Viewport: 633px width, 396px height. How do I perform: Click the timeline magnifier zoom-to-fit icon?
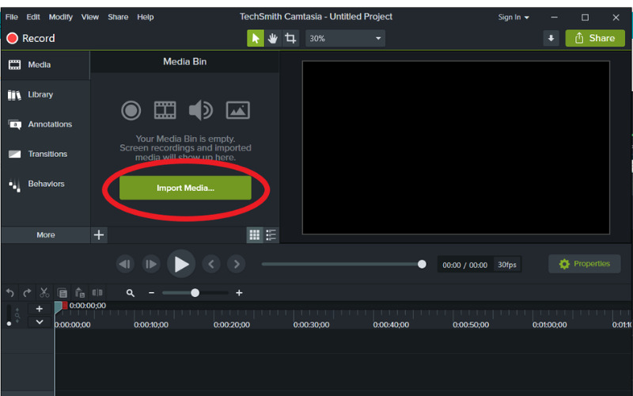(130, 293)
